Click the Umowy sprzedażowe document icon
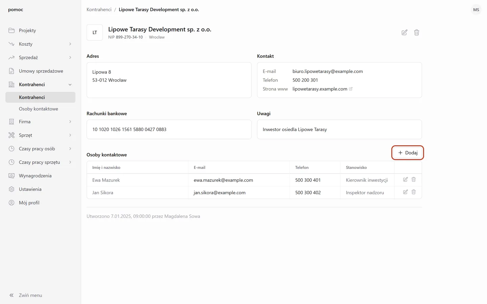Image resolution: width=487 pixels, height=304 pixels. [11, 71]
